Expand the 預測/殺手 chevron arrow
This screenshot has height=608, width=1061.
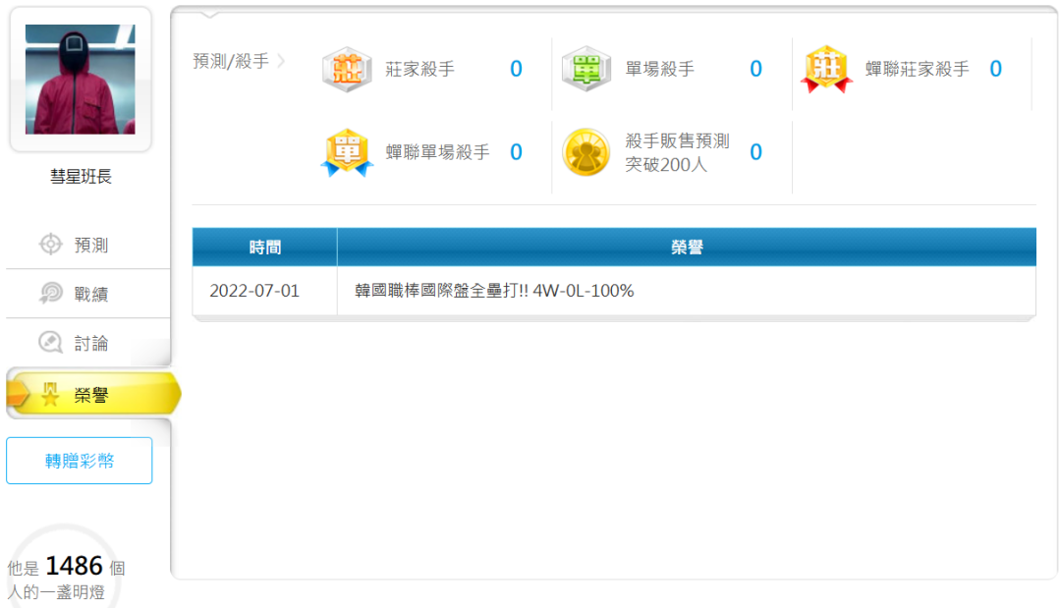(281, 62)
